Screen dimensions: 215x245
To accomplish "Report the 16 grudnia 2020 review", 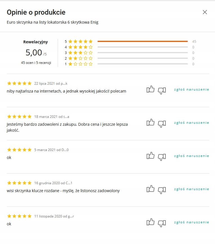I will [191, 189].
